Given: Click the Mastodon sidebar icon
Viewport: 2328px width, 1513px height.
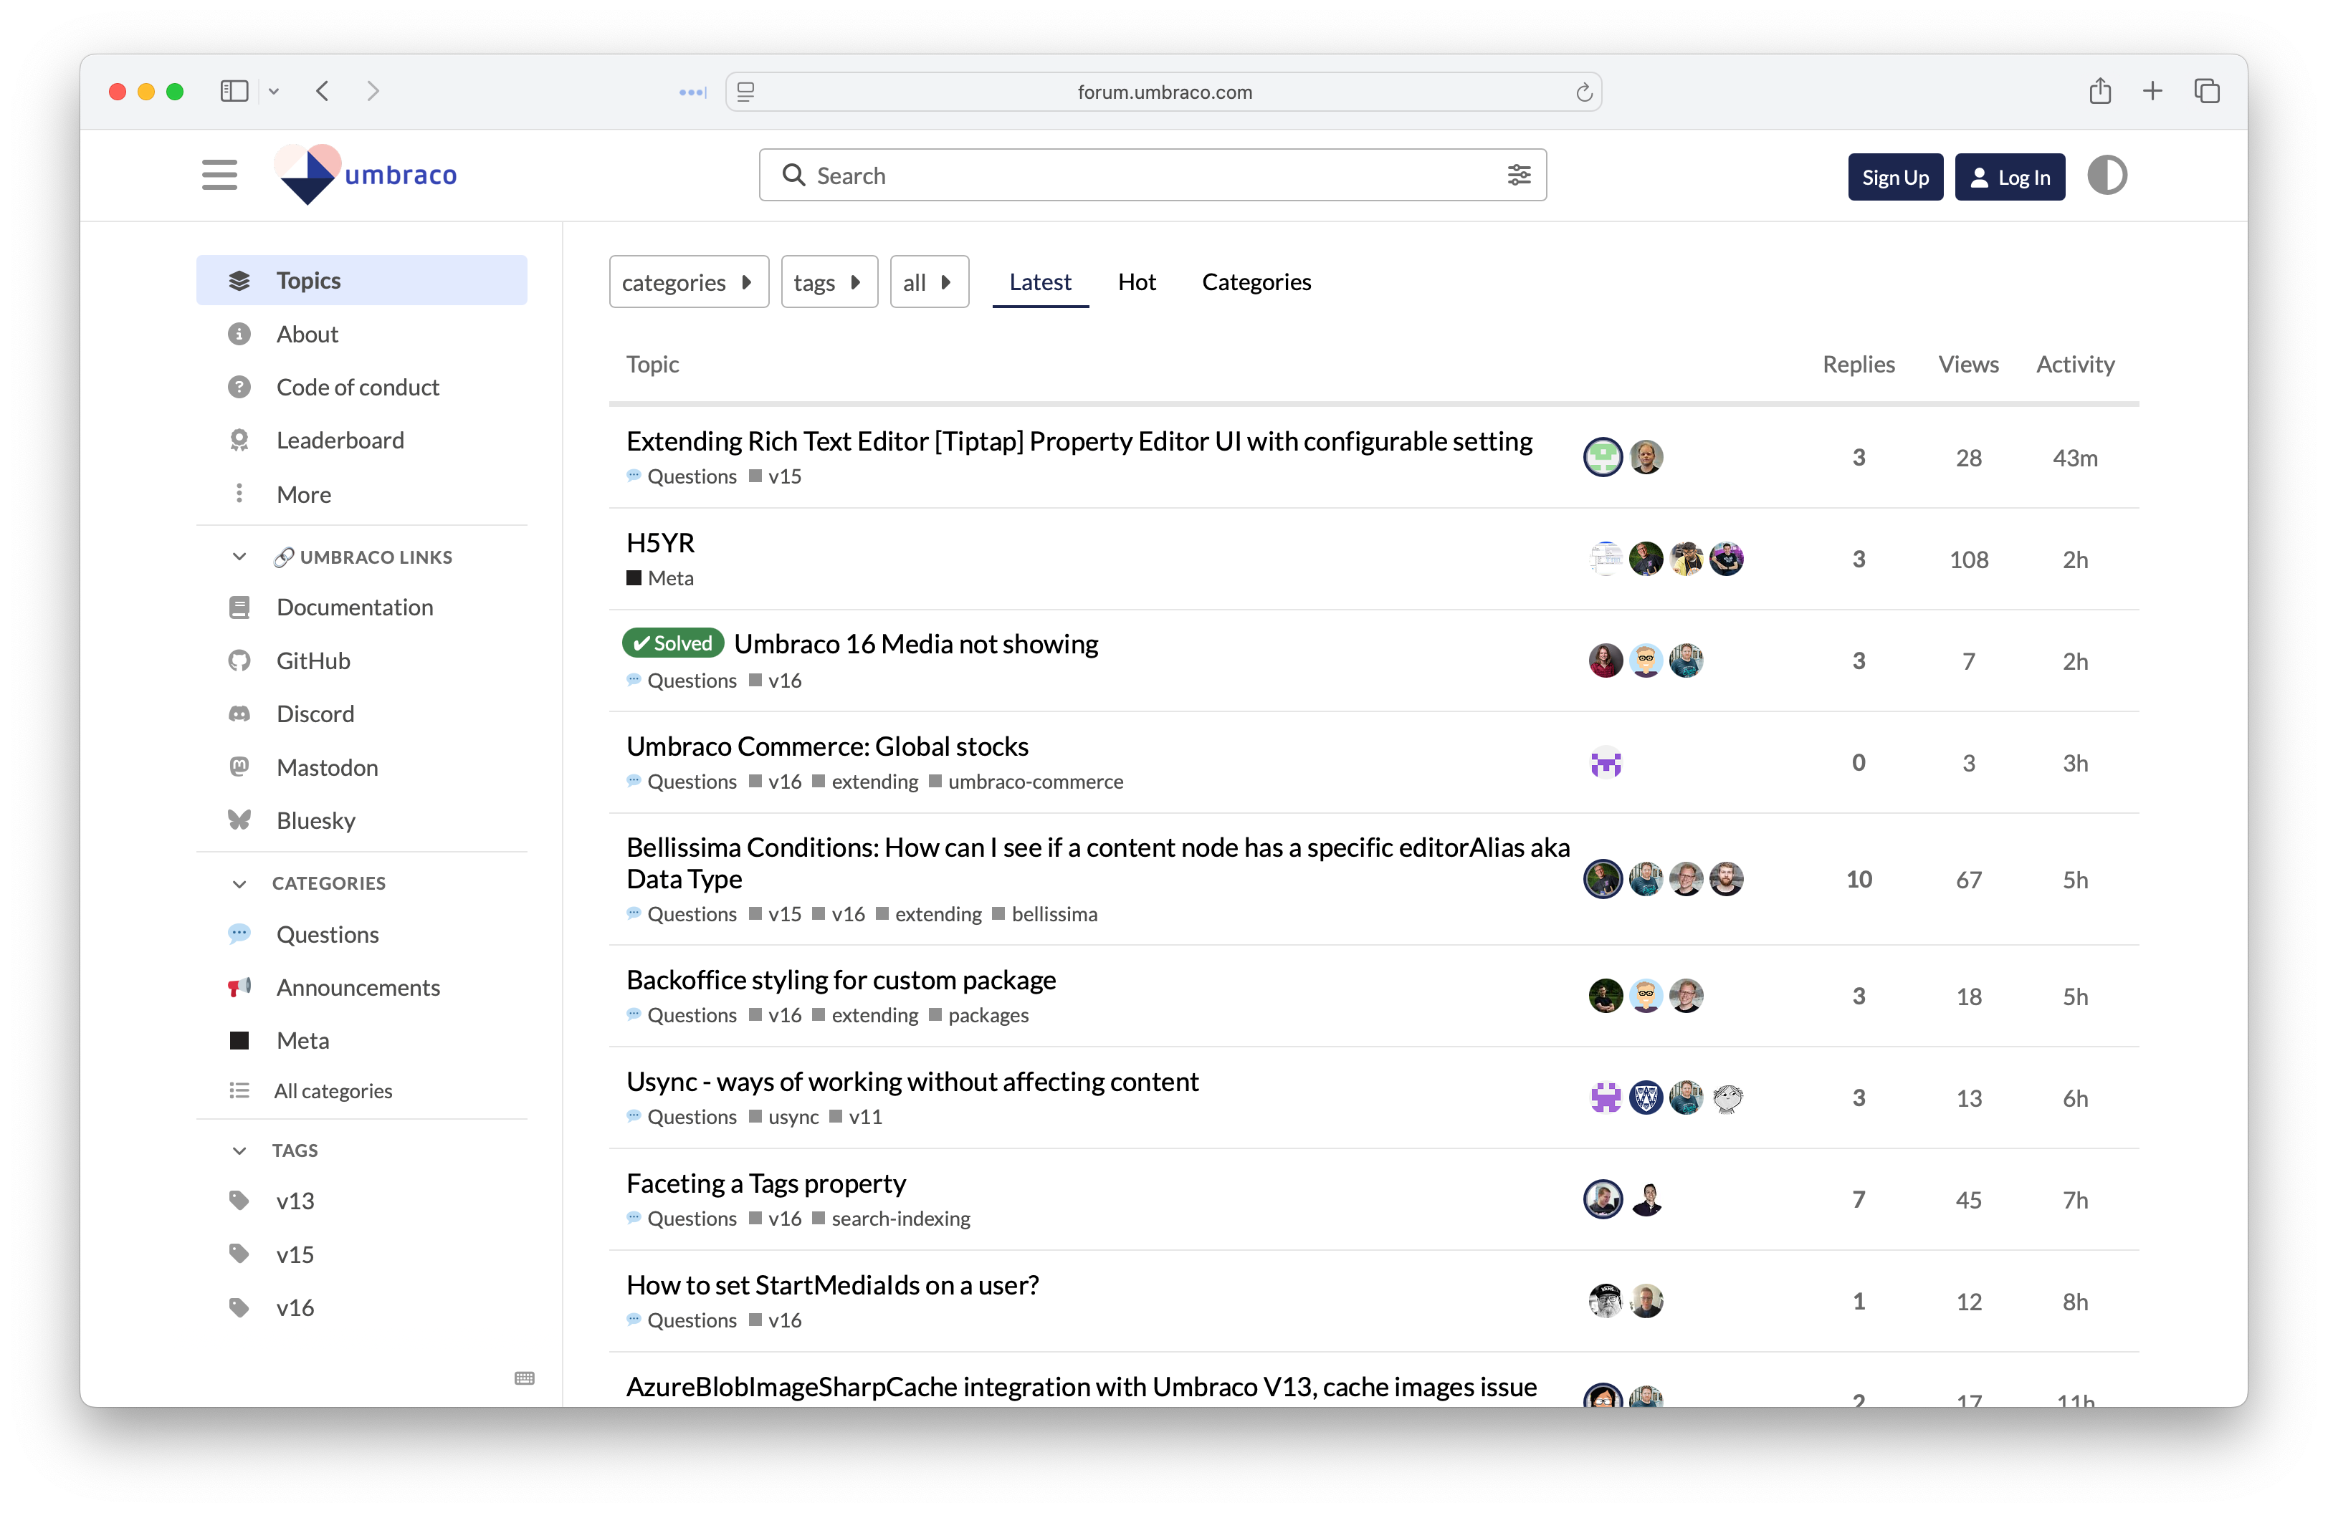Looking at the screenshot, I should [x=239, y=767].
